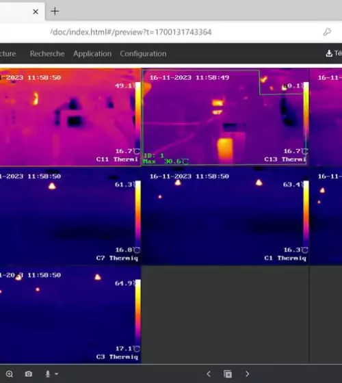Image resolution: width=342 pixels, height=383 pixels.
Task: Click the C1 temperature color scale bar
Action: point(306,213)
